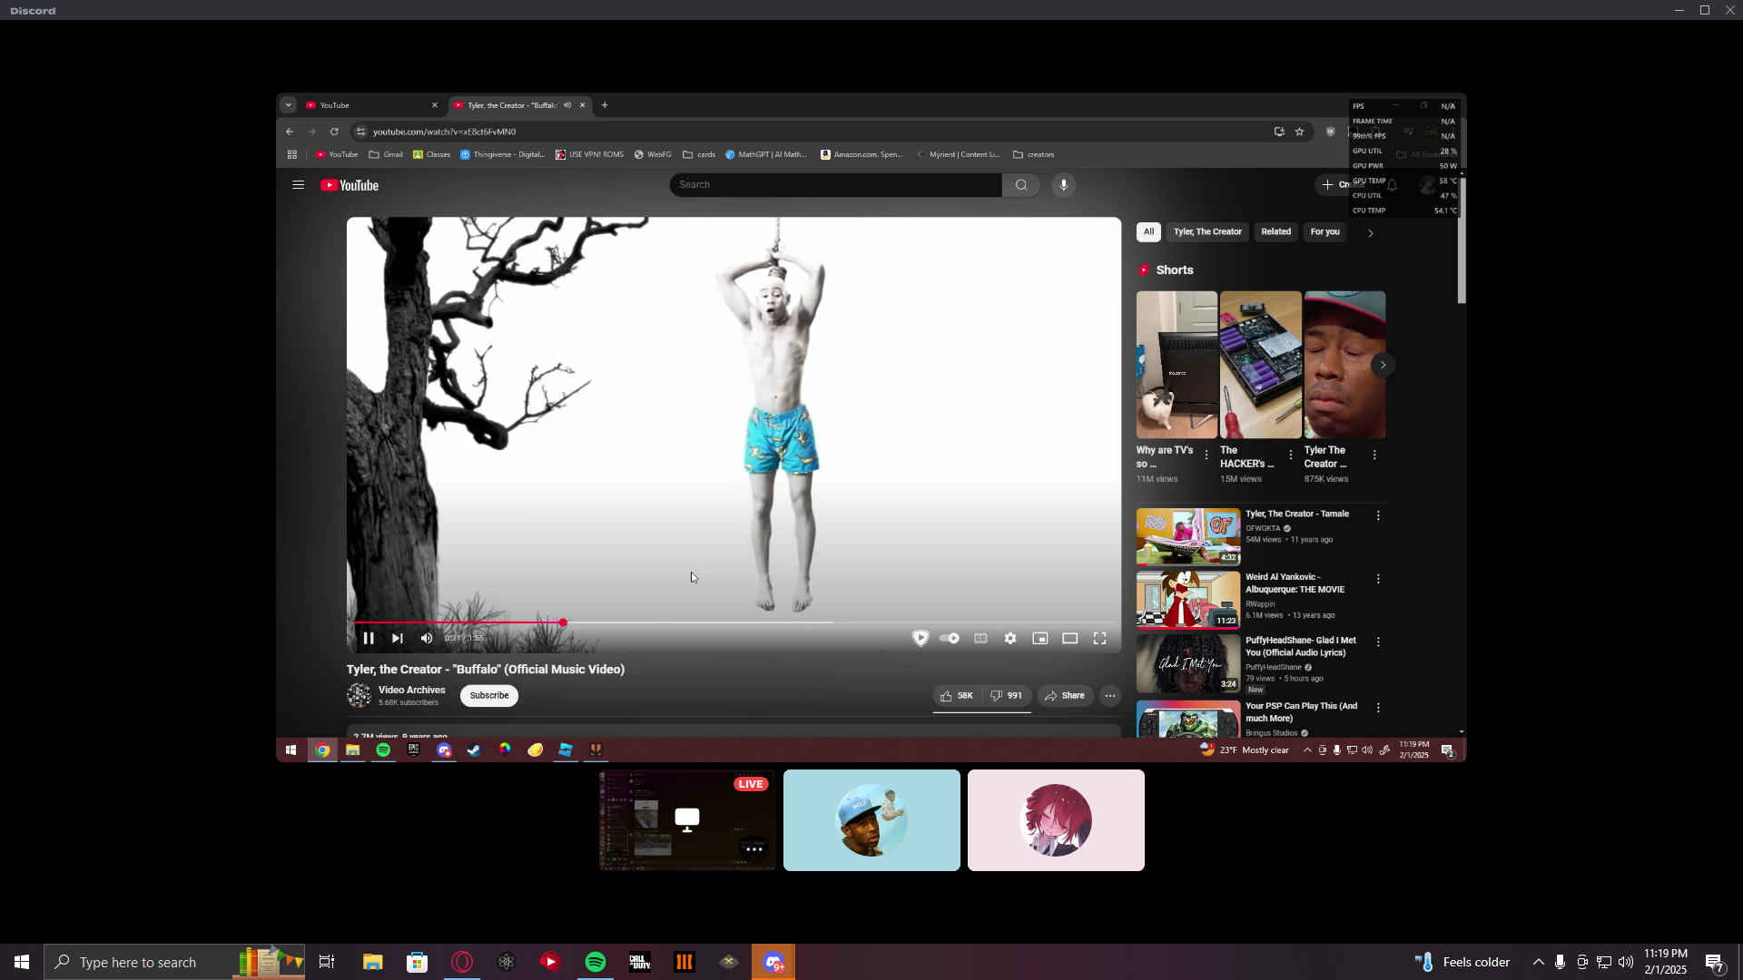The width and height of the screenshot is (1743, 980).
Task: Open options for Tamale video
Action: point(1378,515)
